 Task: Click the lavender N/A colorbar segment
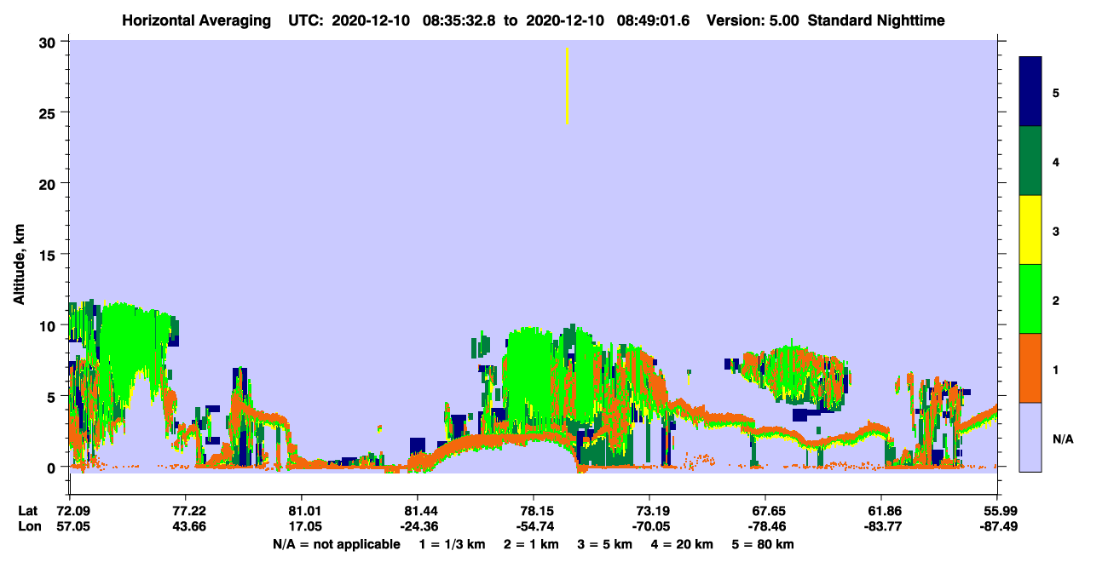point(1030,437)
